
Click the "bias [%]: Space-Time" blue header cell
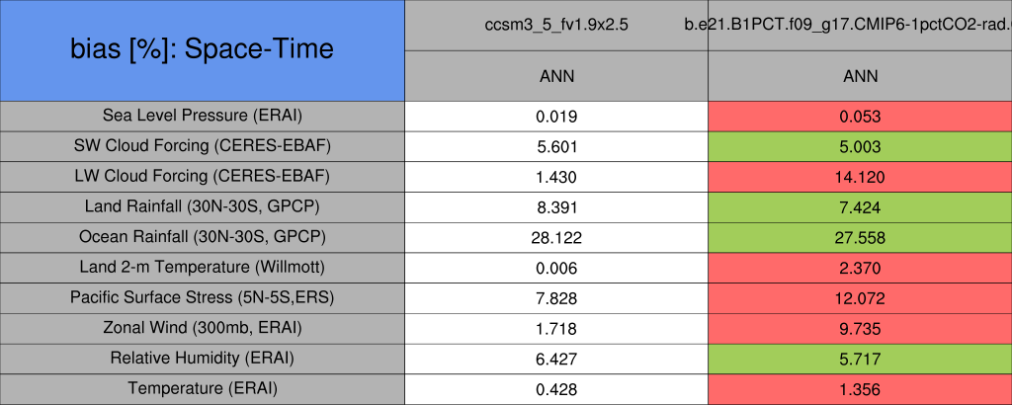click(x=203, y=49)
